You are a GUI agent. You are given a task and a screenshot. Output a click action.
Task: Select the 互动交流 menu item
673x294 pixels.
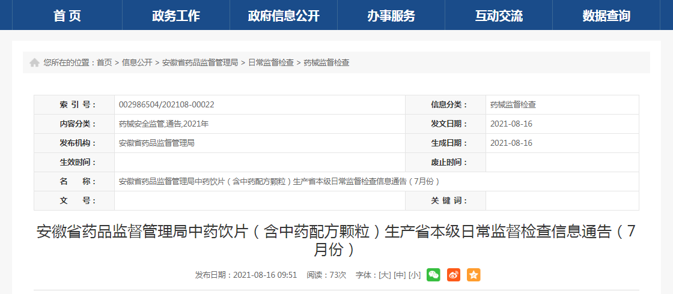[x=499, y=16]
